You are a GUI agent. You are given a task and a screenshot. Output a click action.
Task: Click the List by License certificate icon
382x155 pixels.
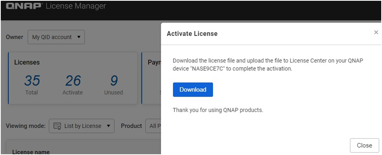(57, 126)
